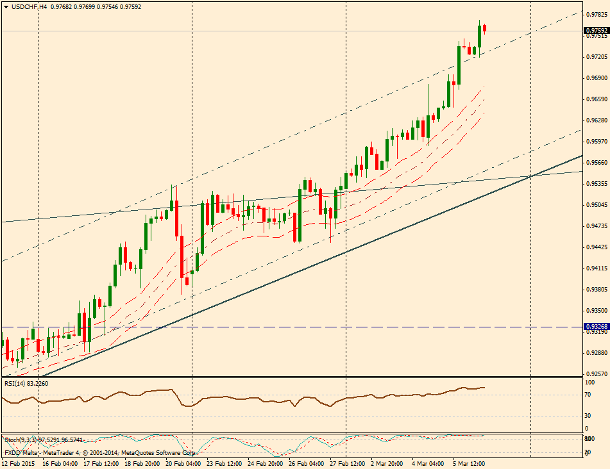Viewport: 610px width, 469px height.
Task: Click the 0.93268 horizontal line price tag
Action: coord(596,326)
